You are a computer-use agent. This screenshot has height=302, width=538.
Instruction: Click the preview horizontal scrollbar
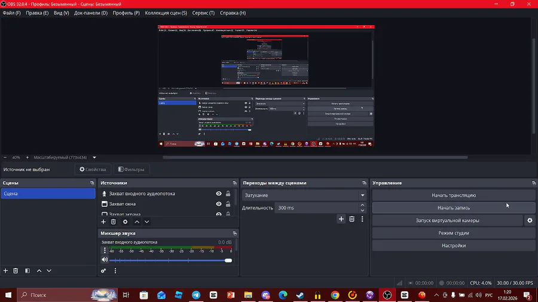tap(315, 158)
